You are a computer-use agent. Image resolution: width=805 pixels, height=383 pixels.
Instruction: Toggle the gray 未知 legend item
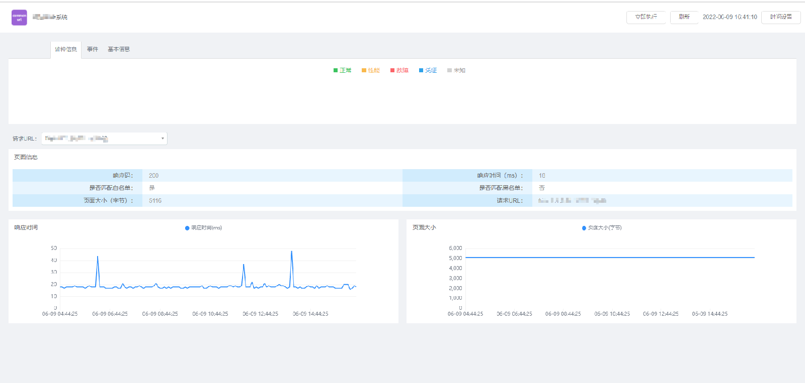click(456, 70)
